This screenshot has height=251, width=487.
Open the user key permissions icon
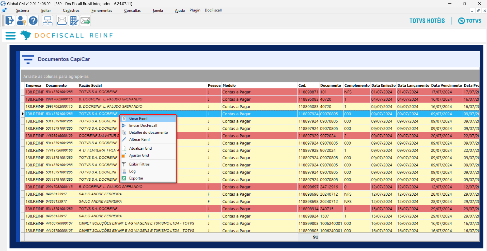coord(21,21)
